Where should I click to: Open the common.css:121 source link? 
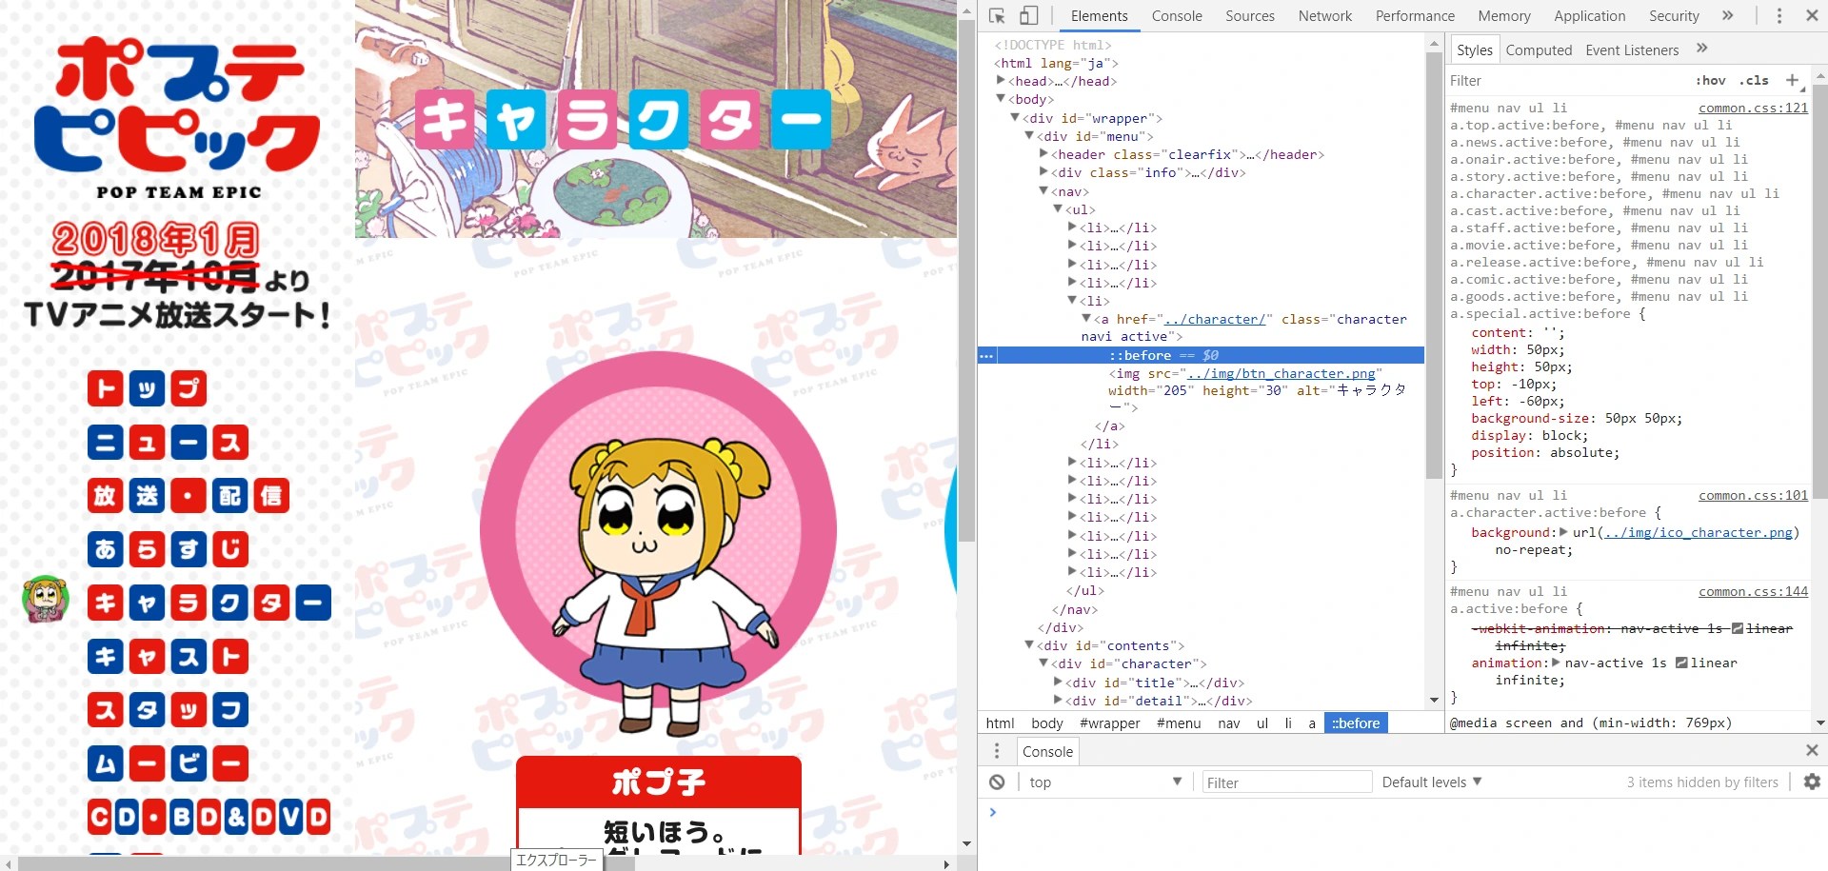click(x=1753, y=108)
